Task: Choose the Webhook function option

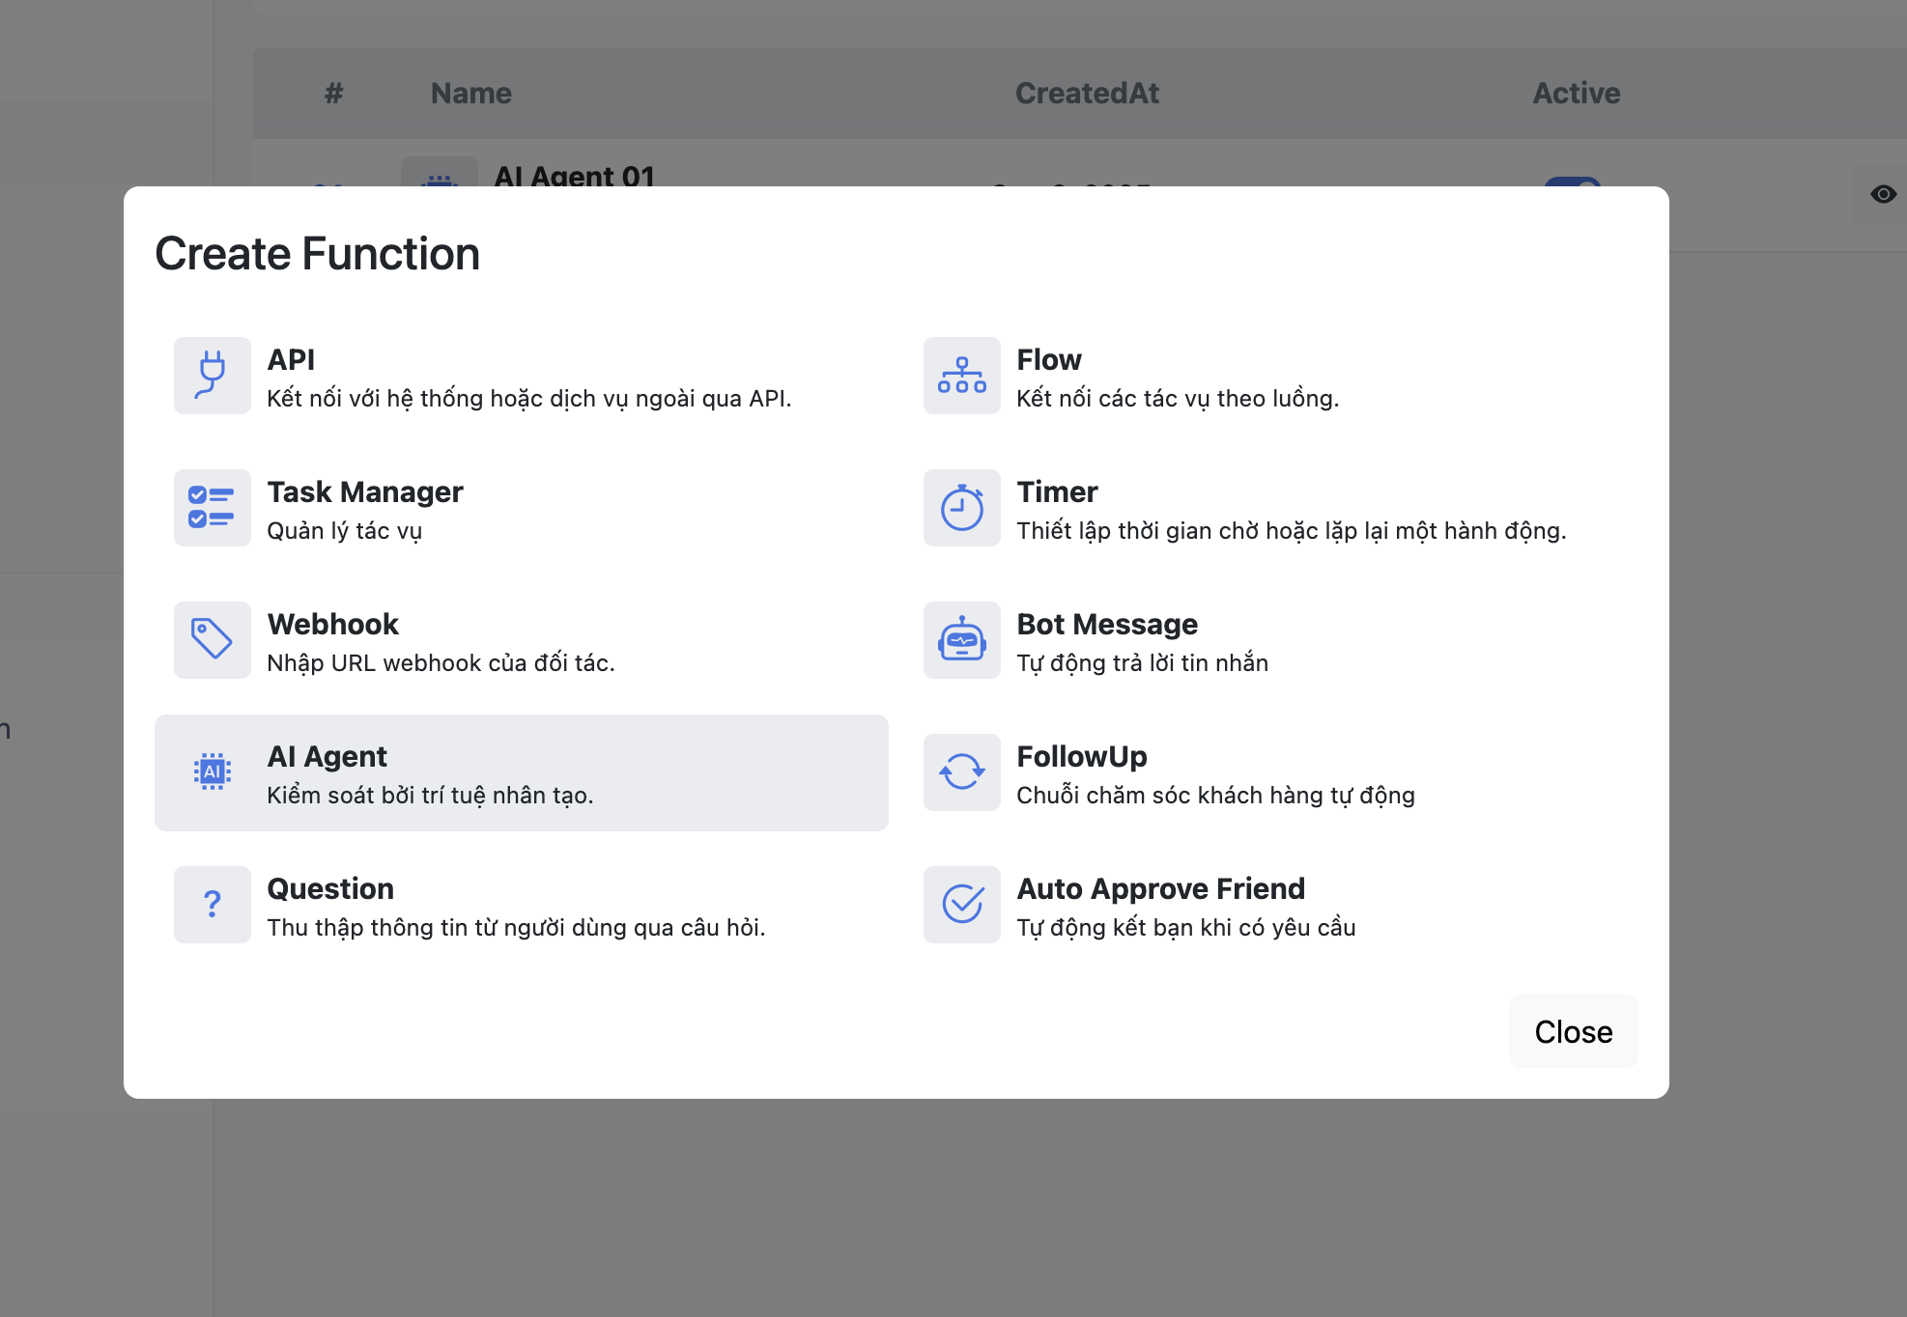Action: [333, 625]
